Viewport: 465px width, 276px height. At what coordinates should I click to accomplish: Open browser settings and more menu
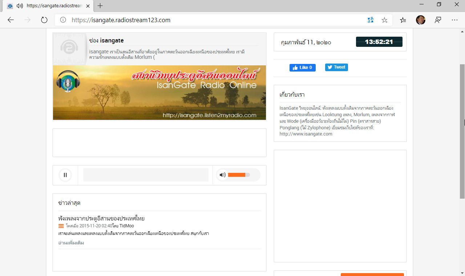(x=454, y=20)
